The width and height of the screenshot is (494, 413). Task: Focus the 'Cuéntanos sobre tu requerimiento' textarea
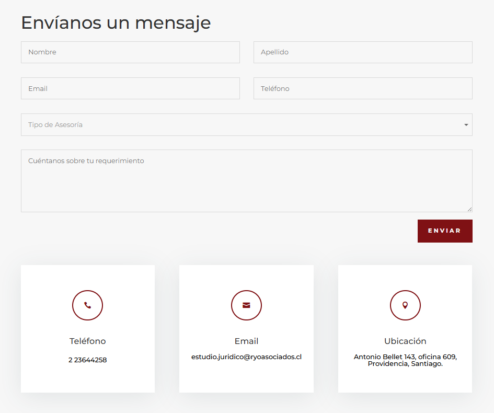point(246,181)
